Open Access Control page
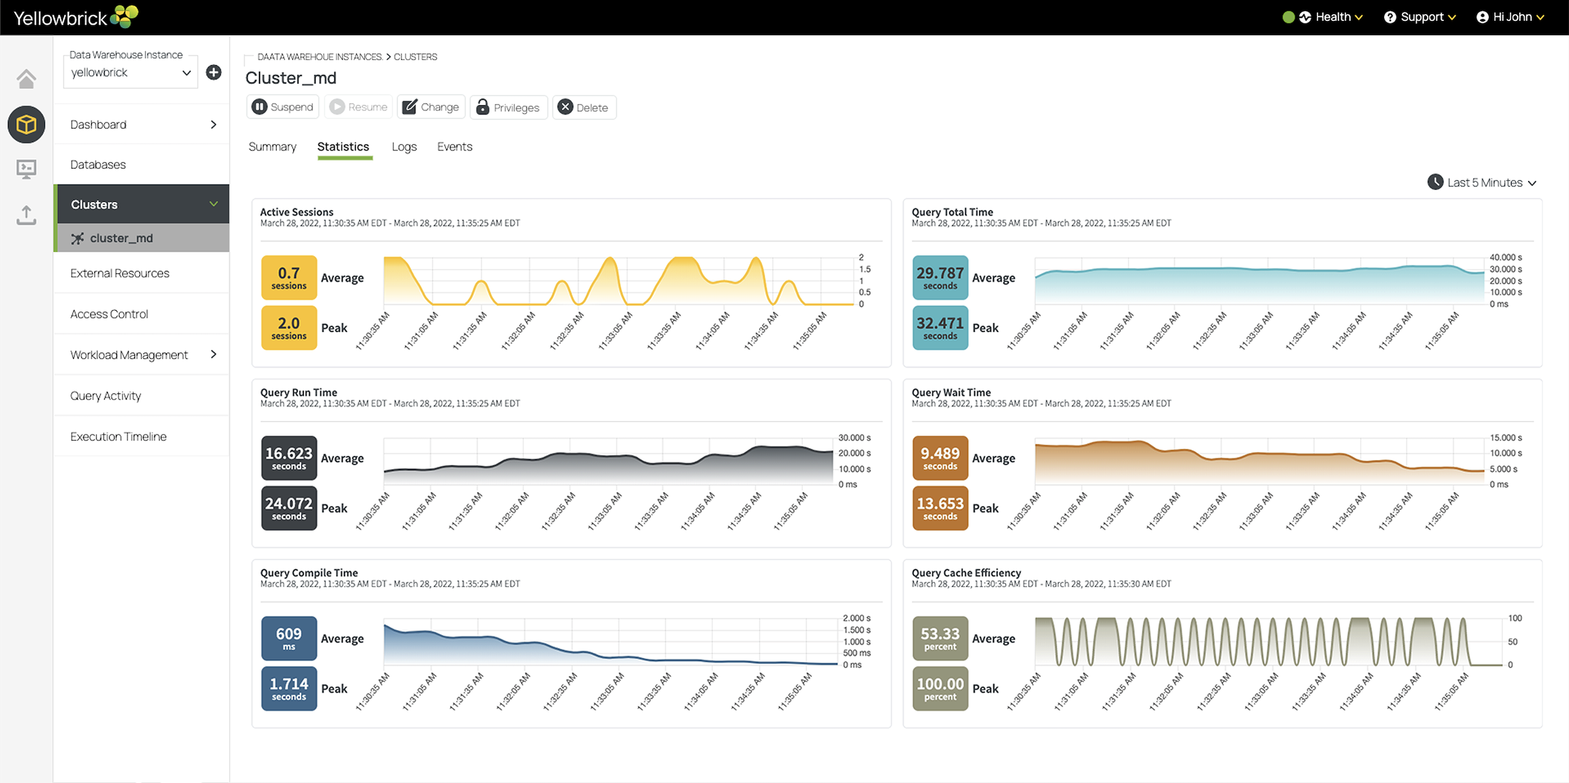 click(x=141, y=314)
